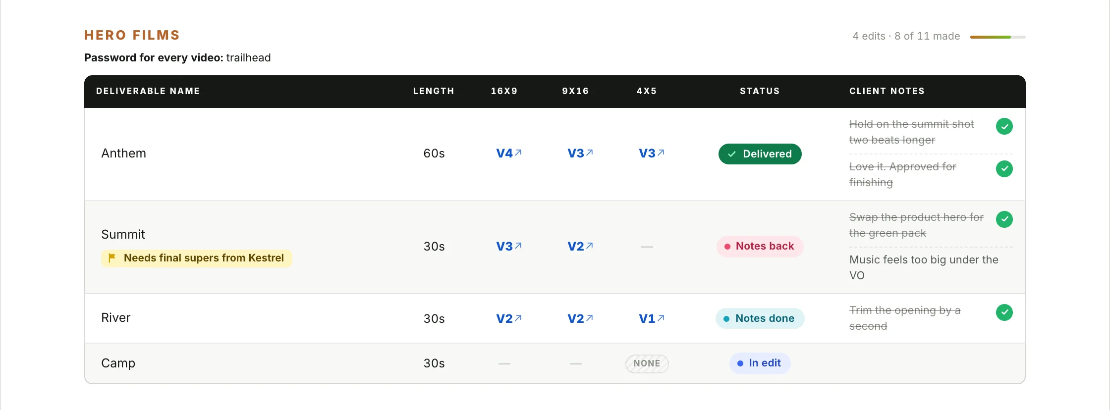Click the '4 edits · 8 of 11 made' summary
This screenshot has height=410, width=1110.
click(906, 36)
